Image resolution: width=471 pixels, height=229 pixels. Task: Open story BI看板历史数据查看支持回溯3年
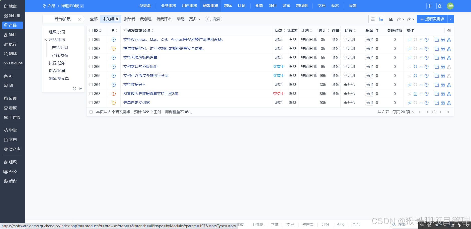[x=150, y=94]
